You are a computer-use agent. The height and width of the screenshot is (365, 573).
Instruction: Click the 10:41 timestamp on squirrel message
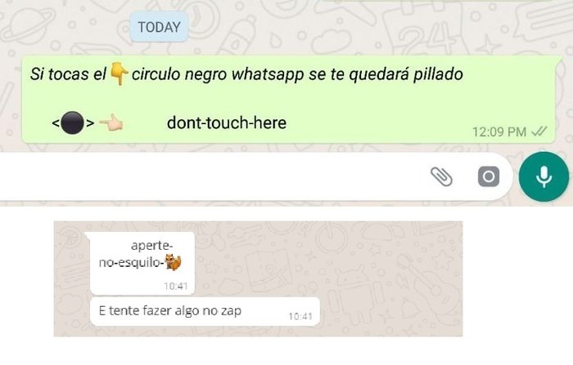(176, 287)
